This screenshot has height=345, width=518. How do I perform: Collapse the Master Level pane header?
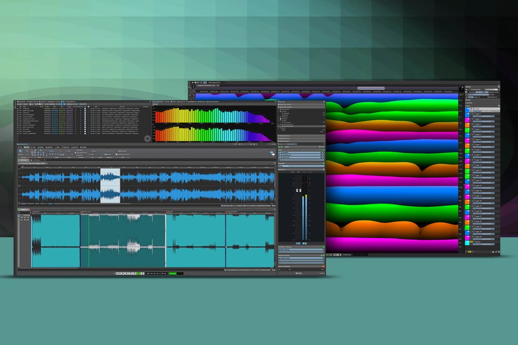point(301,169)
